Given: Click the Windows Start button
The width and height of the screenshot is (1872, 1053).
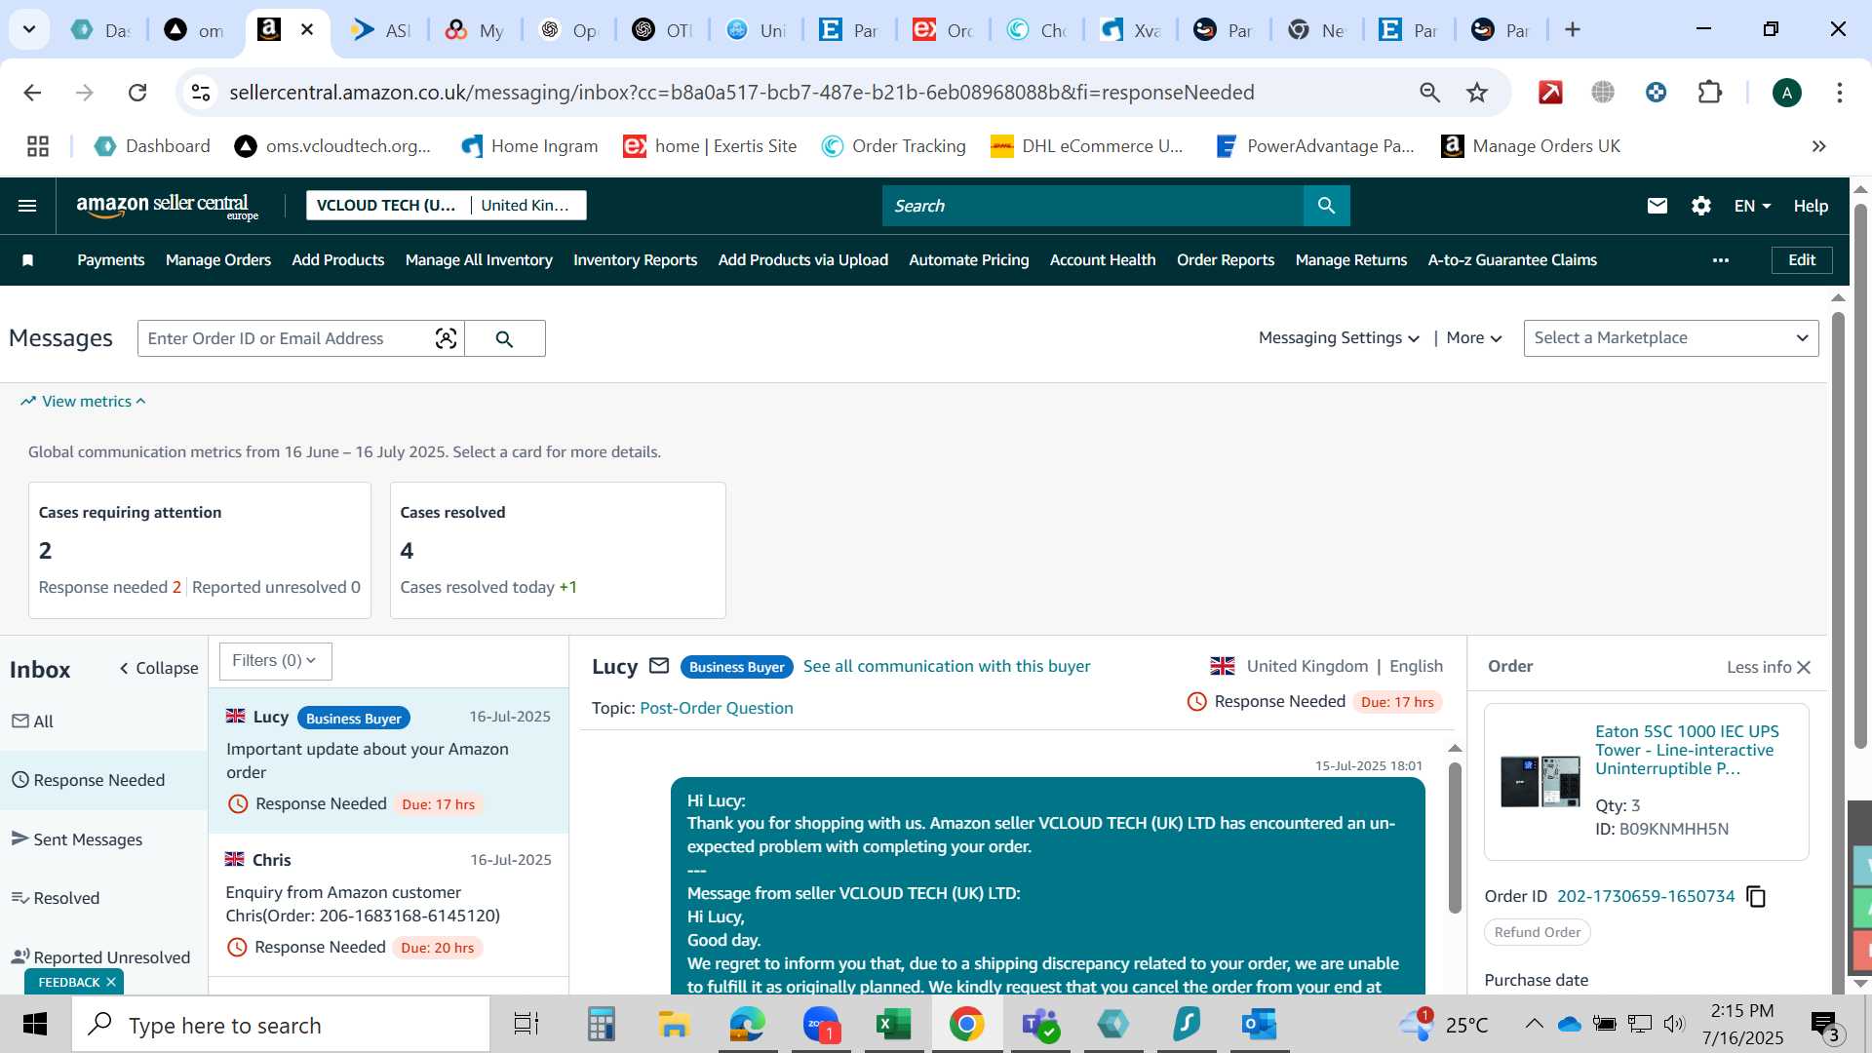Looking at the screenshot, I should 35,1025.
